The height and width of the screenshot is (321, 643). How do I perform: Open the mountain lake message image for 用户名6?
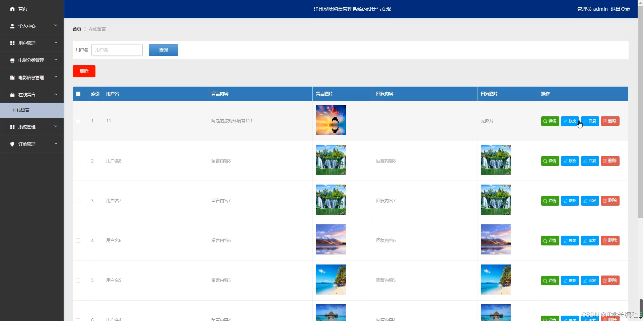pyautogui.click(x=331, y=239)
